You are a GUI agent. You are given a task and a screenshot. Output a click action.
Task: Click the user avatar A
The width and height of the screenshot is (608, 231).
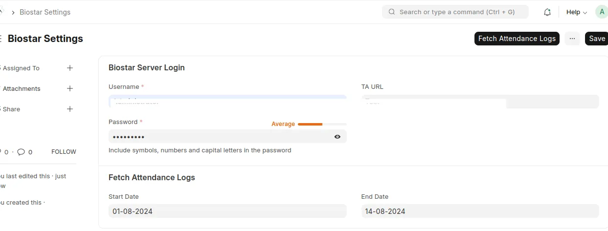[x=602, y=12]
